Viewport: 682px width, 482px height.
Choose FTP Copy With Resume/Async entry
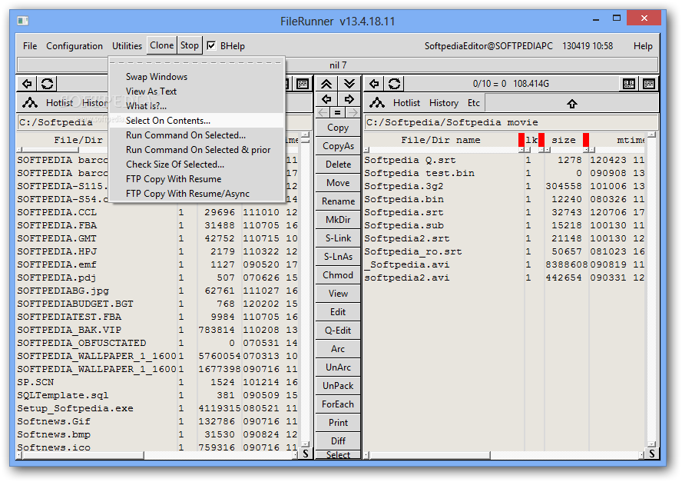coord(197,193)
